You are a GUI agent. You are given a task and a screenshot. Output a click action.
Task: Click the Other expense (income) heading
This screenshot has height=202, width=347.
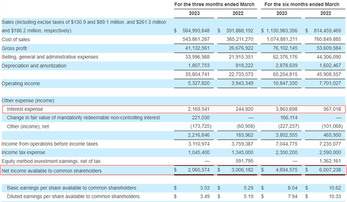[x=28, y=101]
